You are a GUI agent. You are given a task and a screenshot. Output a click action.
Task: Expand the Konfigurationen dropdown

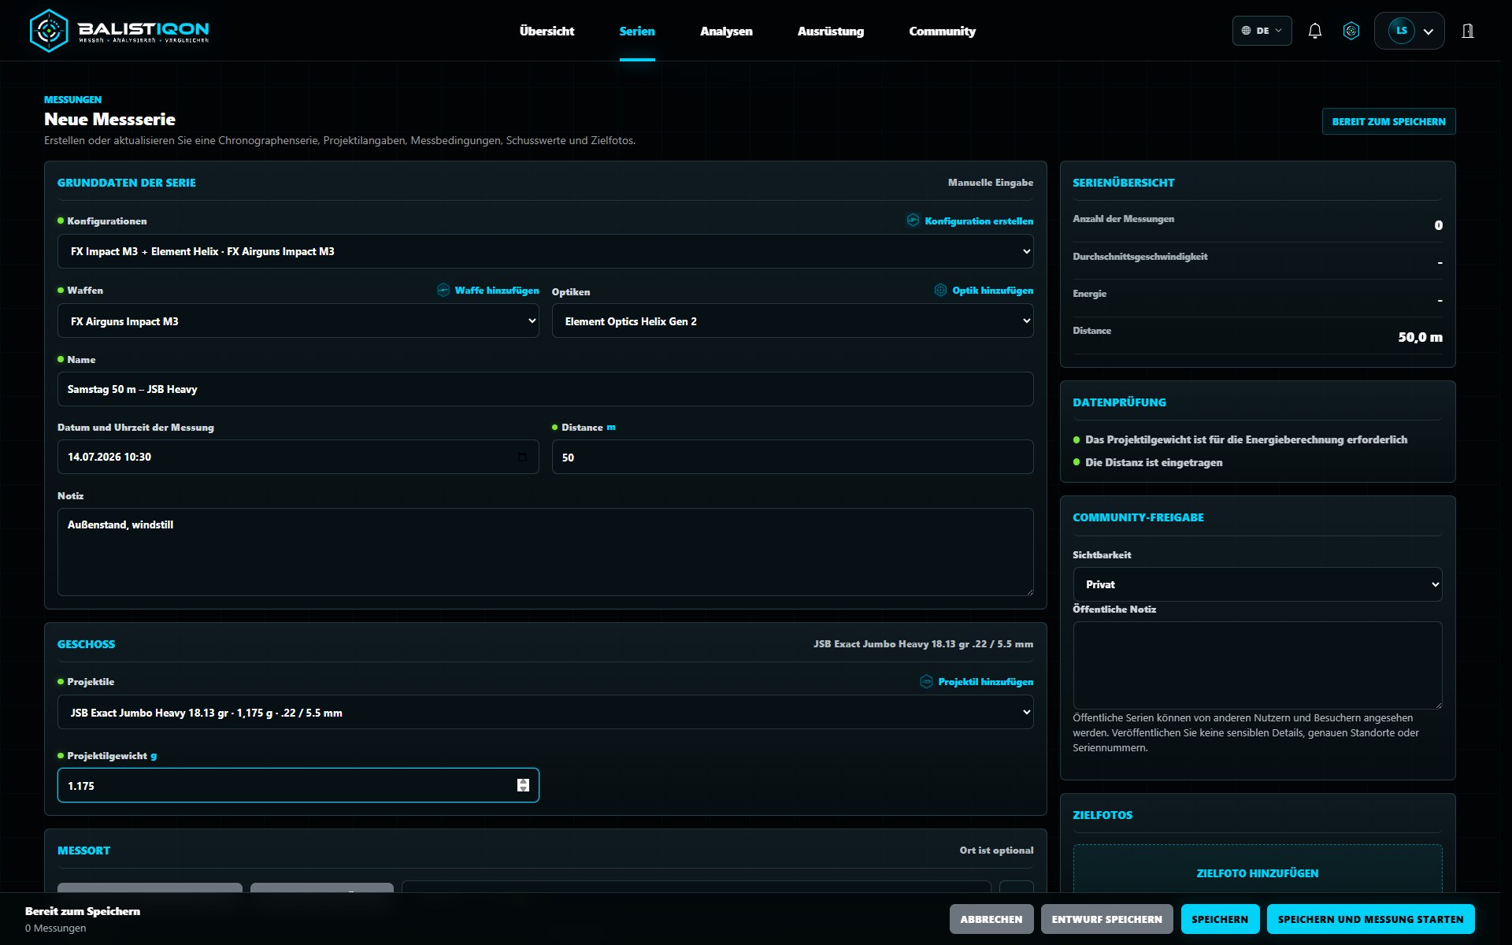(545, 251)
